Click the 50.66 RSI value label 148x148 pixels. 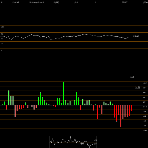point(136,36)
